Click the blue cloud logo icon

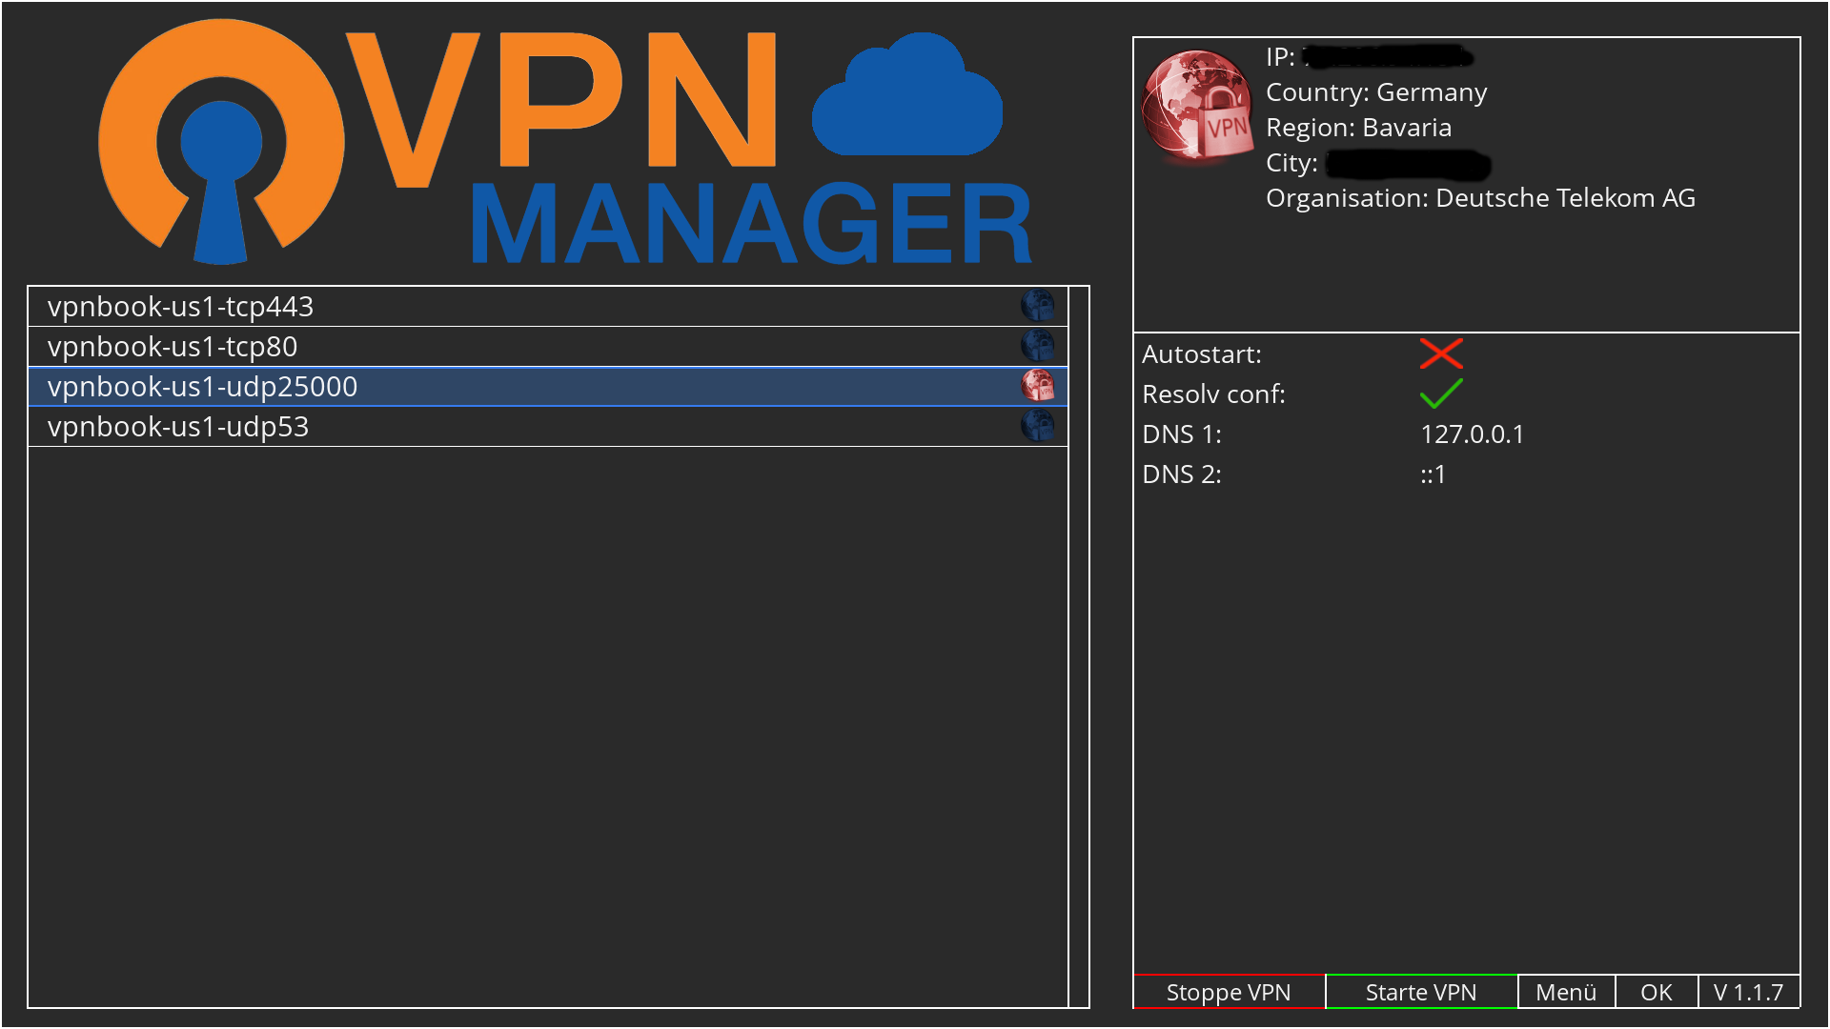[906, 95]
